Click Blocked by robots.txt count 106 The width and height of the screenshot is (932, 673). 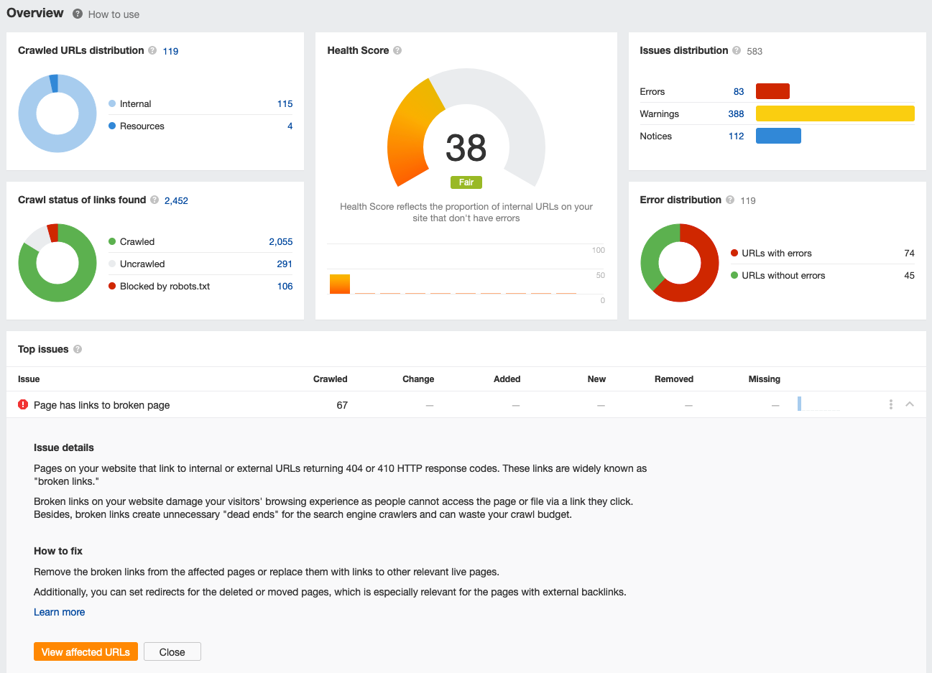pos(285,286)
